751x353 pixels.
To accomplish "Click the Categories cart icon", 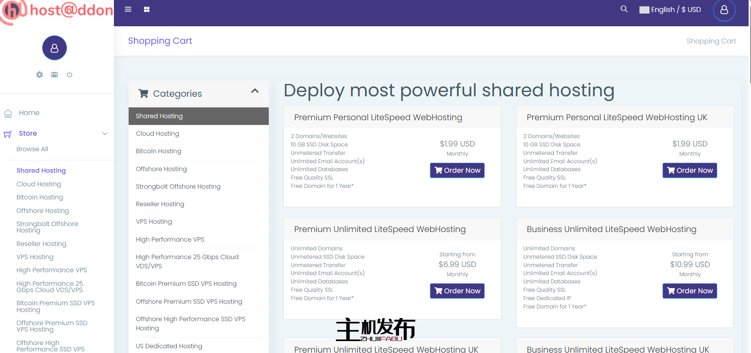I will pyautogui.click(x=143, y=94).
